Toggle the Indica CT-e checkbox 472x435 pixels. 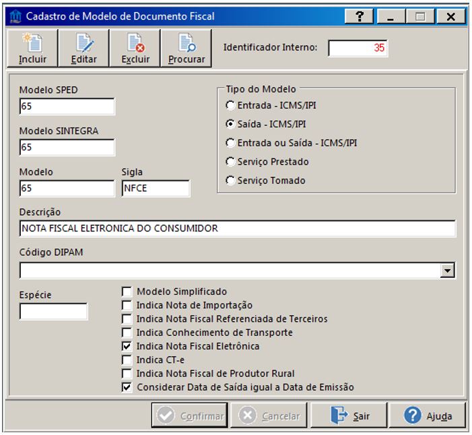127,359
